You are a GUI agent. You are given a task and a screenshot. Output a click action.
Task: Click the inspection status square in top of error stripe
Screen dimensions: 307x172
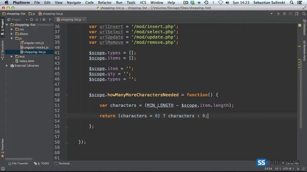300,25
